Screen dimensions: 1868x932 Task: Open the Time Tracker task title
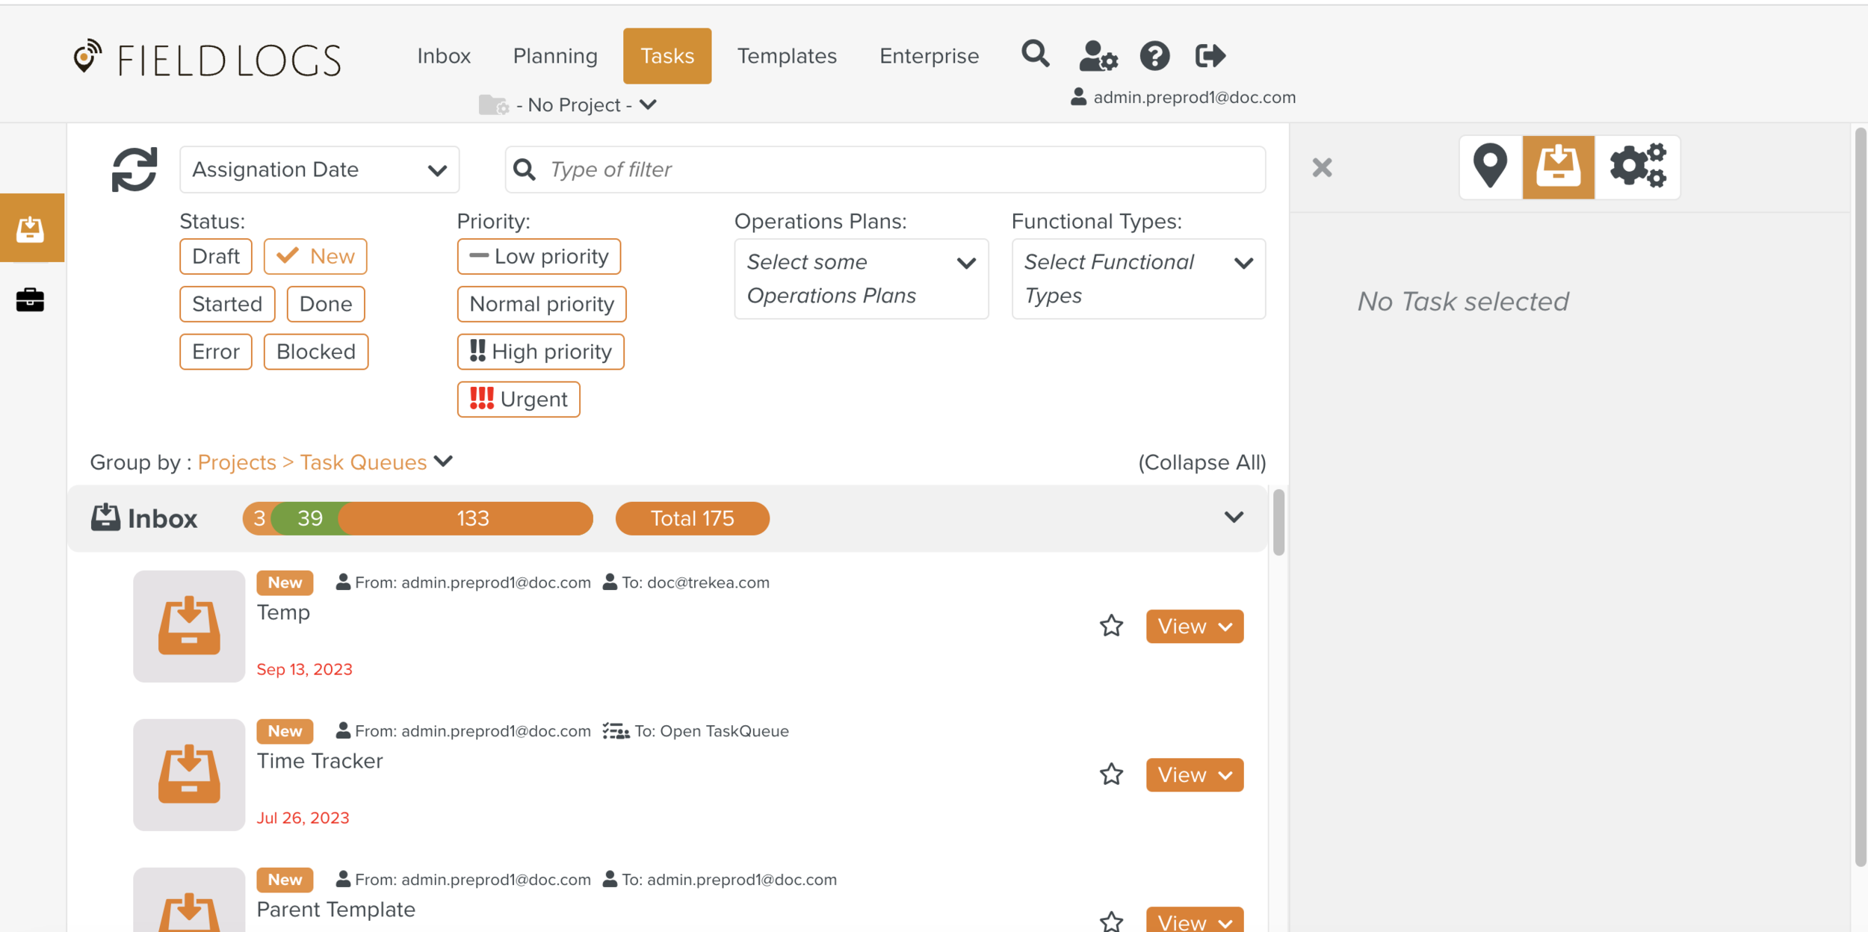point(320,761)
